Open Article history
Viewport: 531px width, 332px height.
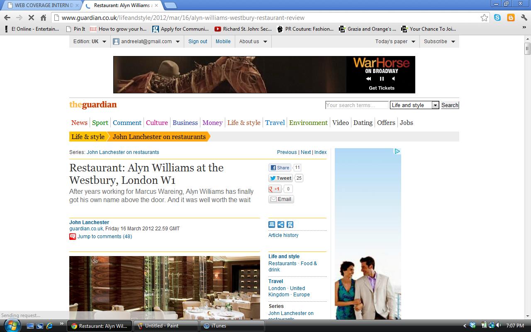(x=283, y=235)
